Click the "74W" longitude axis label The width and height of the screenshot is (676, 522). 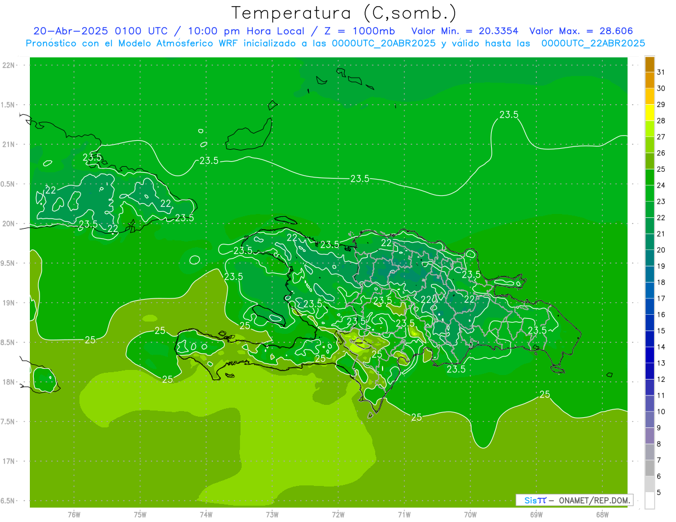pos(206,515)
